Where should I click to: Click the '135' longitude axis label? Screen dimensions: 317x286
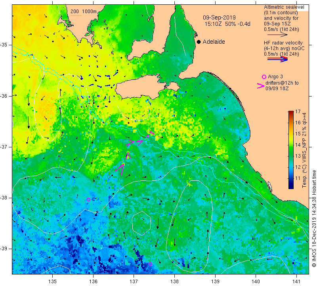click(x=53, y=282)
